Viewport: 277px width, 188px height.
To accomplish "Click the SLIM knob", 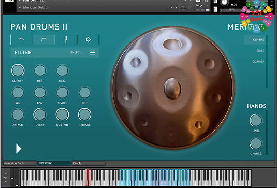I will click(x=62, y=70).
